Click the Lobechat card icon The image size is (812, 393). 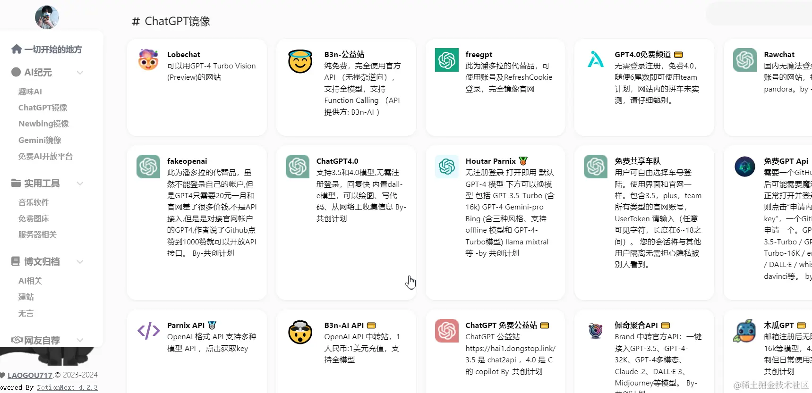pyautogui.click(x=148, y=60)
